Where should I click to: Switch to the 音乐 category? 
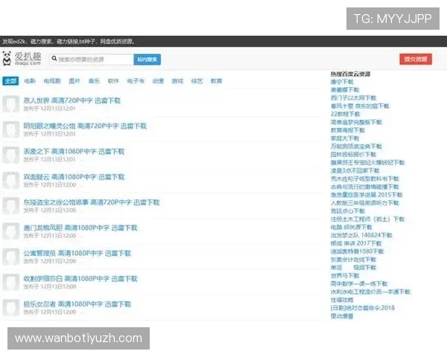[x=94, y=81]
